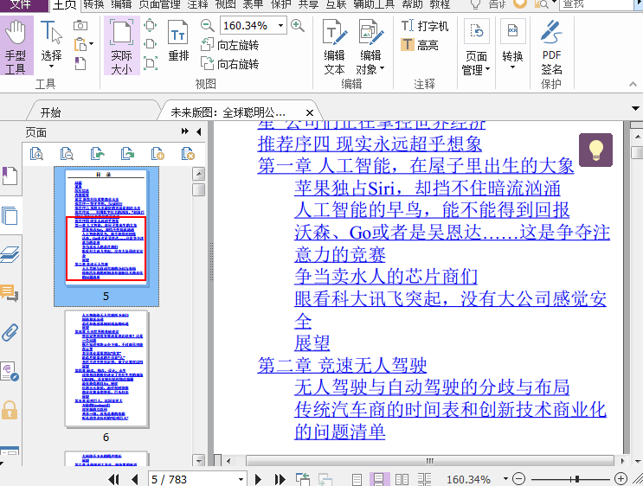The width and height of the screenshot is (643, 486).
Task: Select the Hand tool
Action: (16, 46)
